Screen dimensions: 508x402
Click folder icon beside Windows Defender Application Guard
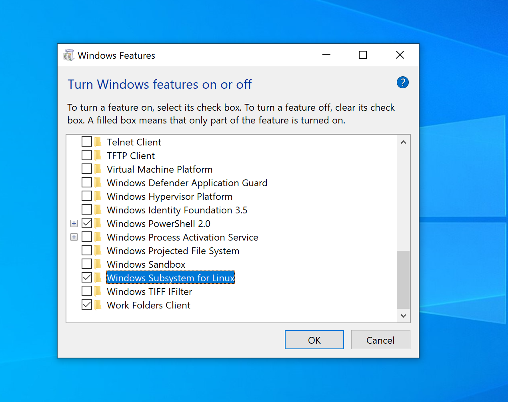[98, 183]
